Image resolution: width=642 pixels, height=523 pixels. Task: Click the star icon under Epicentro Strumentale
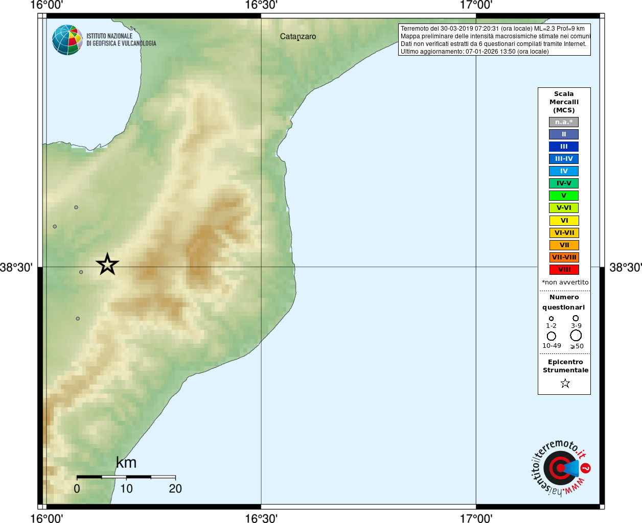click(x=565, y=383)
